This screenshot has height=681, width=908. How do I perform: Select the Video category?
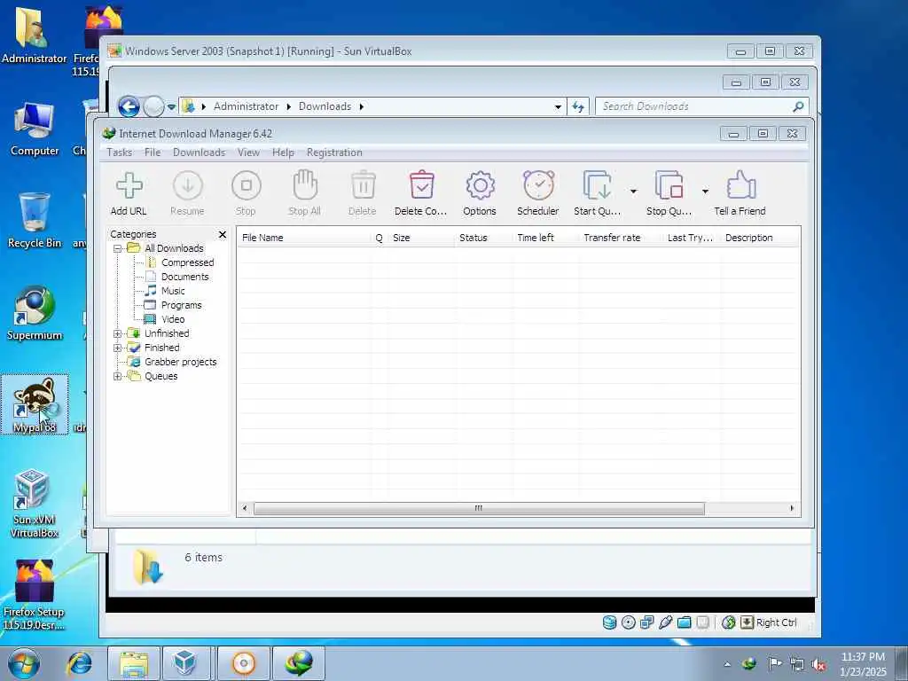(x=173, y=319)
